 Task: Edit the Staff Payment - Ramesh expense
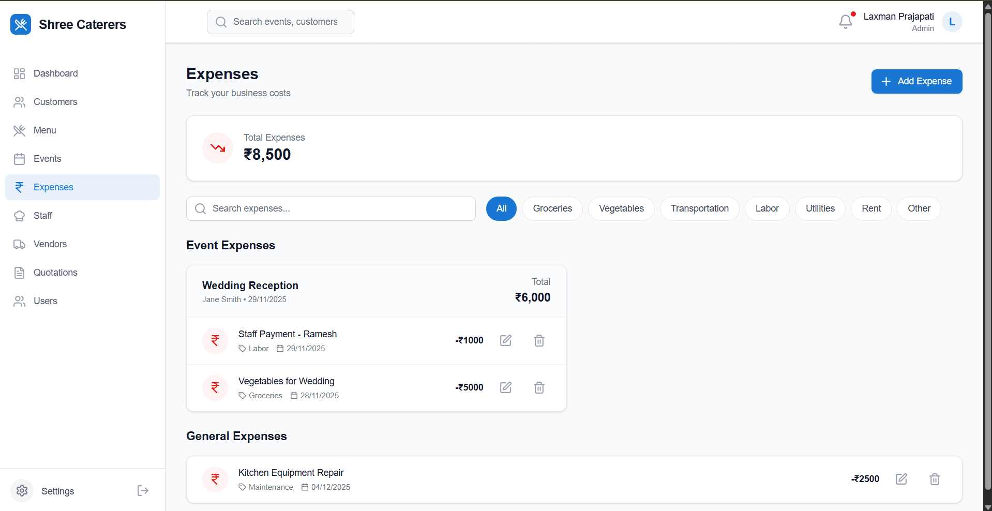click(506, 340)
